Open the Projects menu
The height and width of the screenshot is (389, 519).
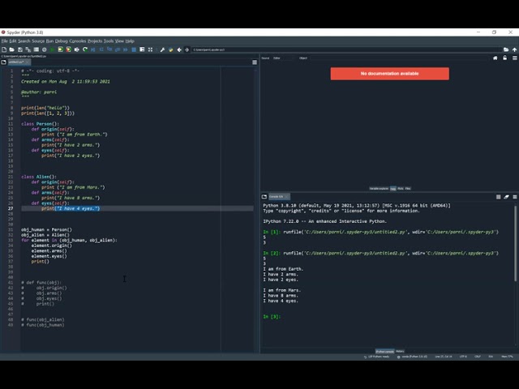click(95, 41)
